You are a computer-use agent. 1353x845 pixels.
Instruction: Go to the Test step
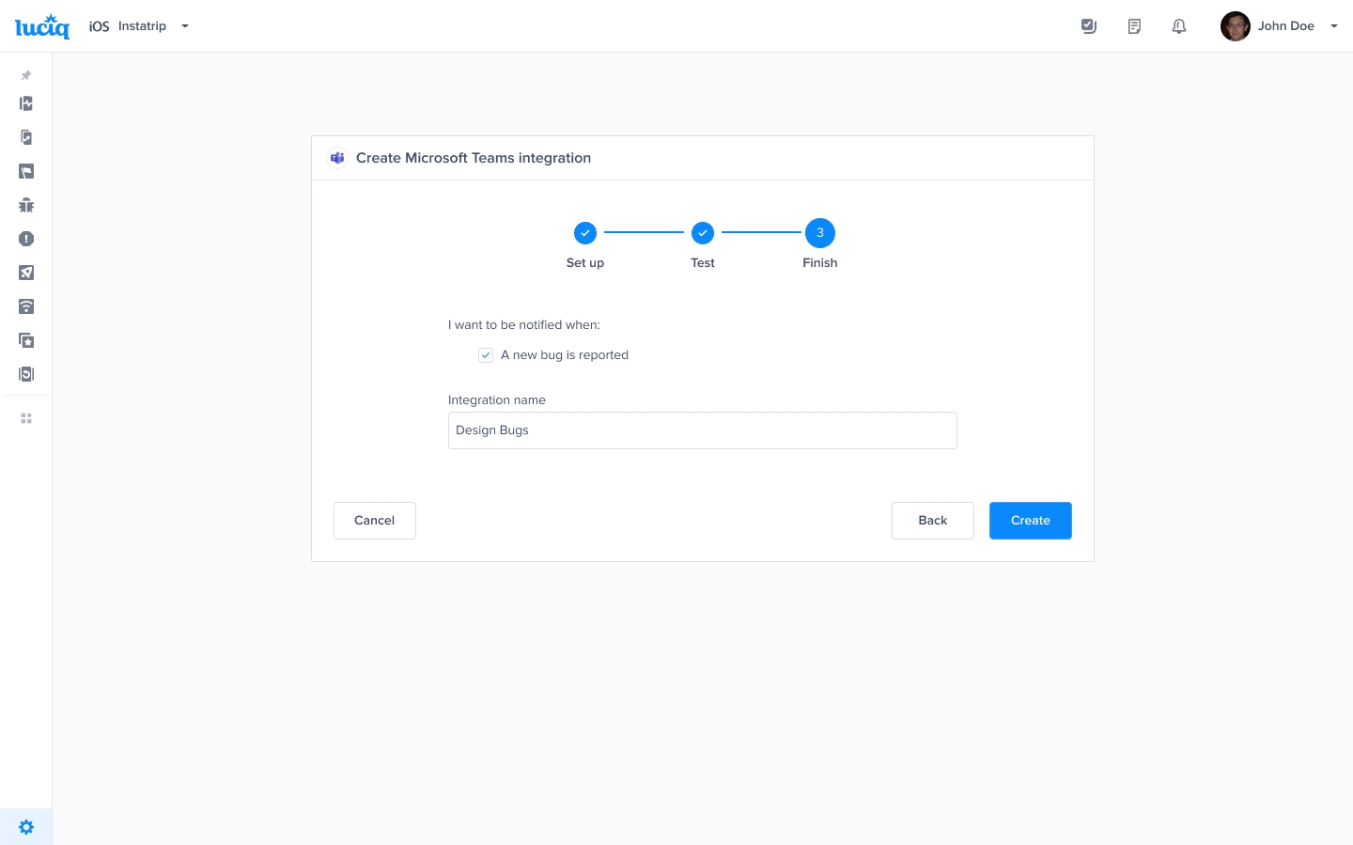703,233
